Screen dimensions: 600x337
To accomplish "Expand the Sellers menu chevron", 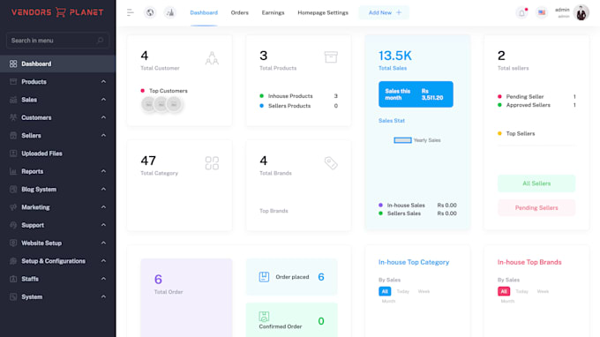I will tap(103, 135).
